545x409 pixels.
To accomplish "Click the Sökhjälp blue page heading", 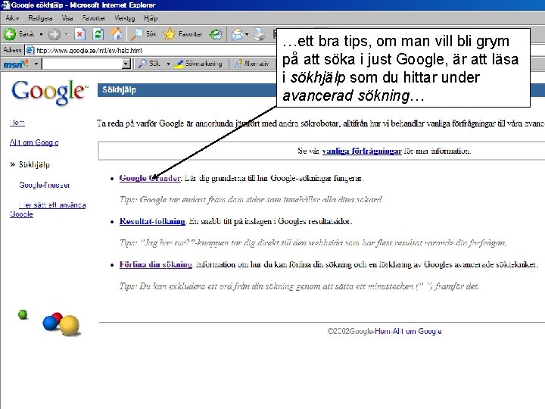I will point(120,89).
